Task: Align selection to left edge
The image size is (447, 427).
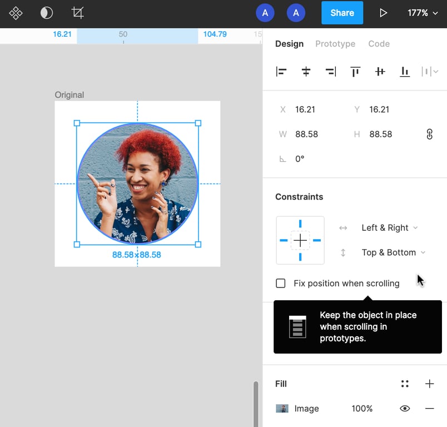Action: click(x=281, y=71)
